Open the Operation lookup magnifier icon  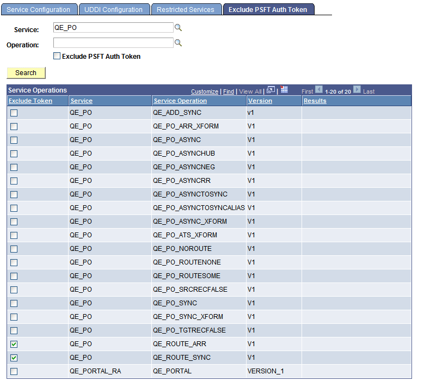tap(178, 43)
